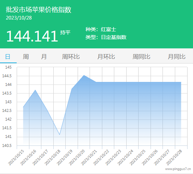The height and width of the screenshot is (174, 193).
Task: Click the www.pingguo7.cn watermark link
Action: [x=178, y=169]
